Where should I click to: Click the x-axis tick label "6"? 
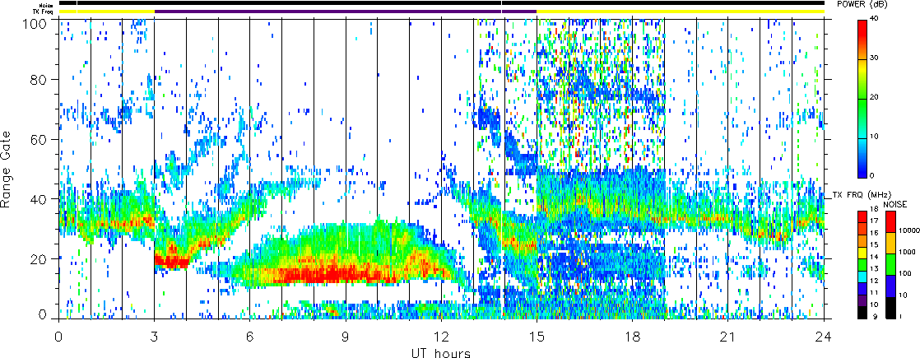250,337
